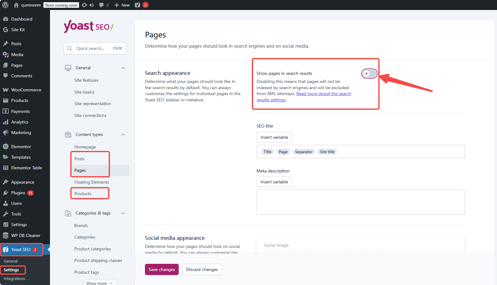Open the comments bubble icon in admin bar

[102, 5]
